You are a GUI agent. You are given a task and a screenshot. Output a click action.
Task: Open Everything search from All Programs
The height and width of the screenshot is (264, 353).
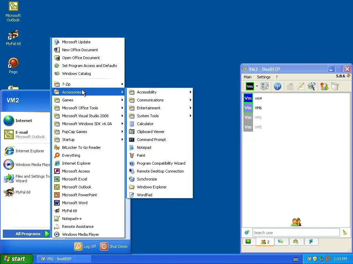pos(88,155)
